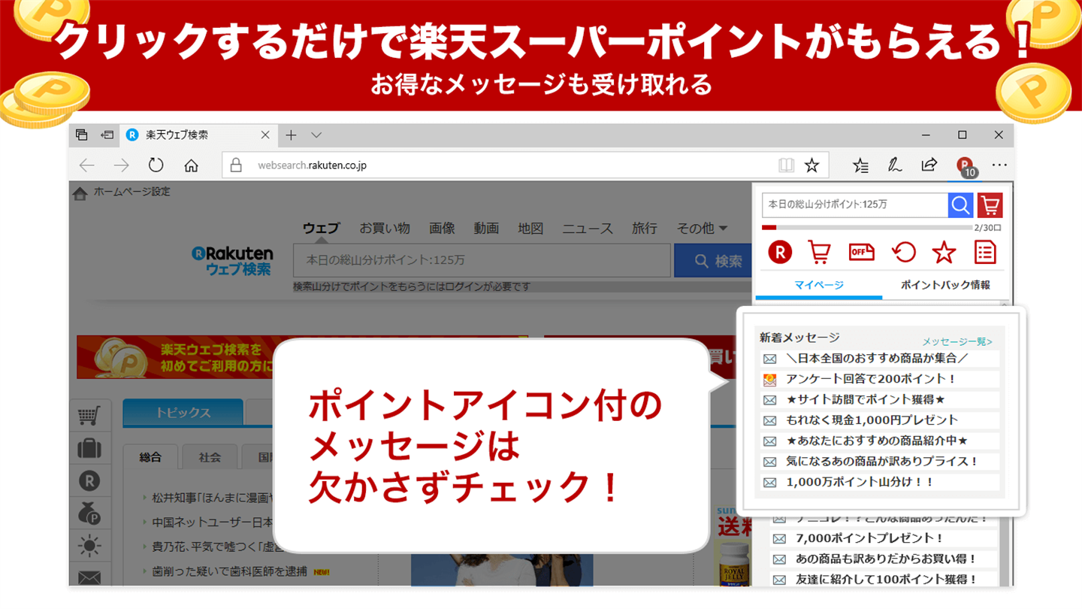1082x609 pixels.
Task: Switch to ポイントバック情報 tab
Action: click(x=945, y=285)
